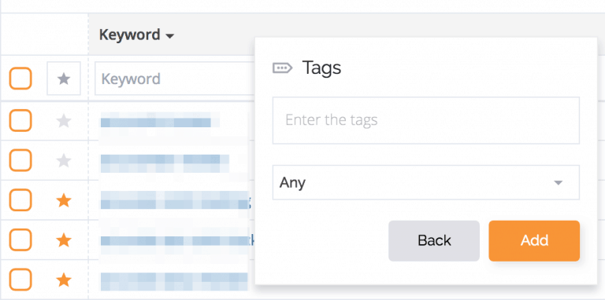Toggle the orange star in the last row
This screenshot has height=300, width=605.
click(x=64, y=280)
